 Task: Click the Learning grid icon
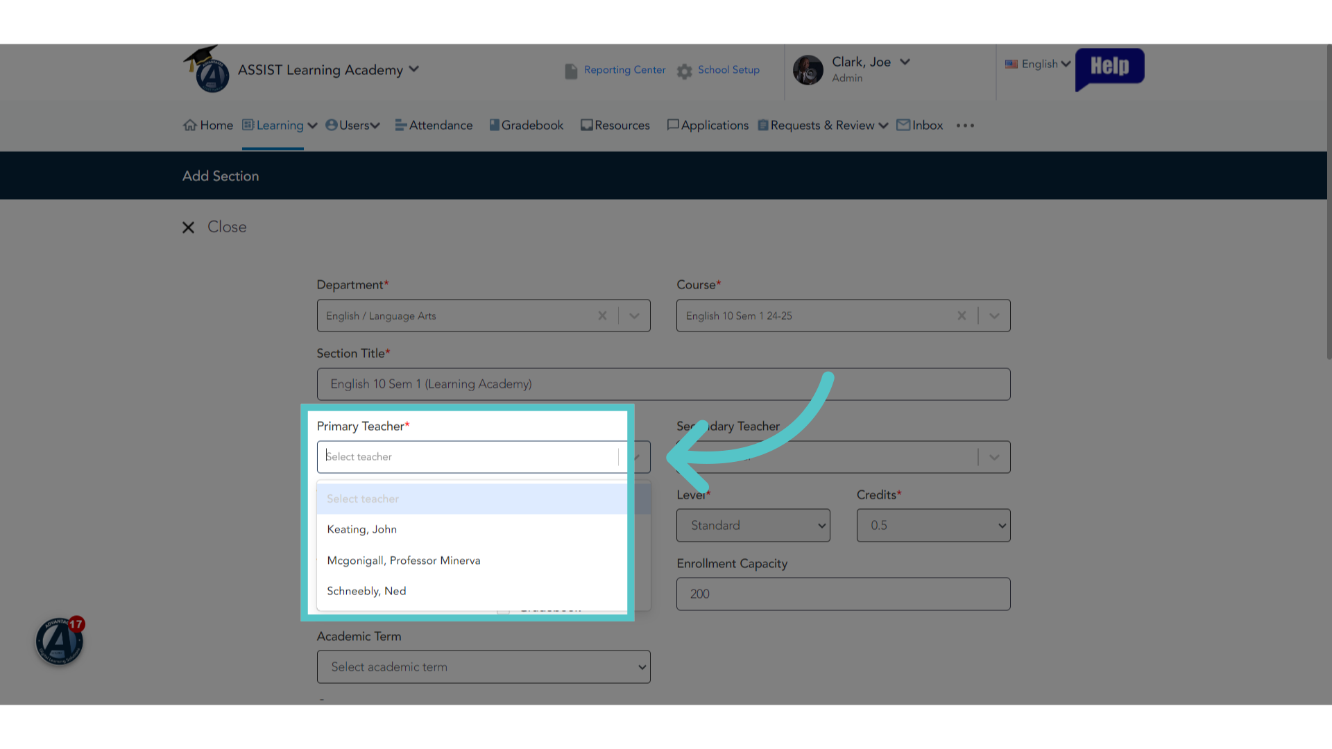pyautogui.click(x=248, y=125)
